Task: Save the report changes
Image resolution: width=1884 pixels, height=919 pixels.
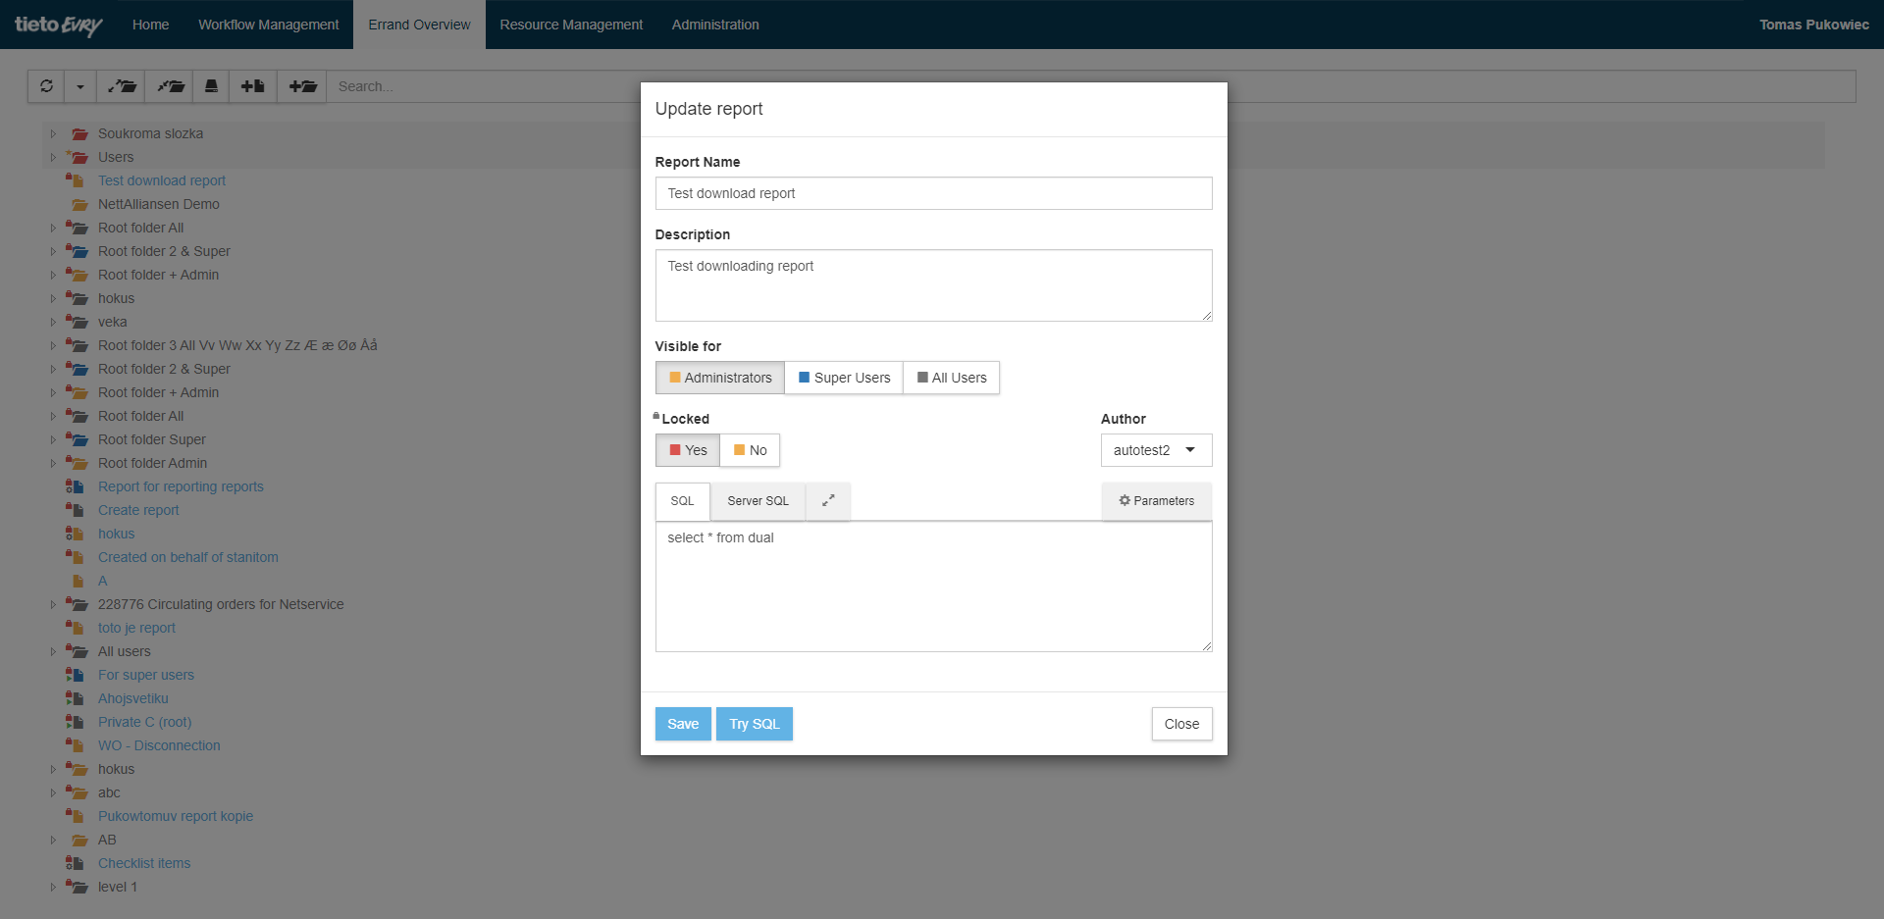Action: pyautogui.click(x=683, y=724)
